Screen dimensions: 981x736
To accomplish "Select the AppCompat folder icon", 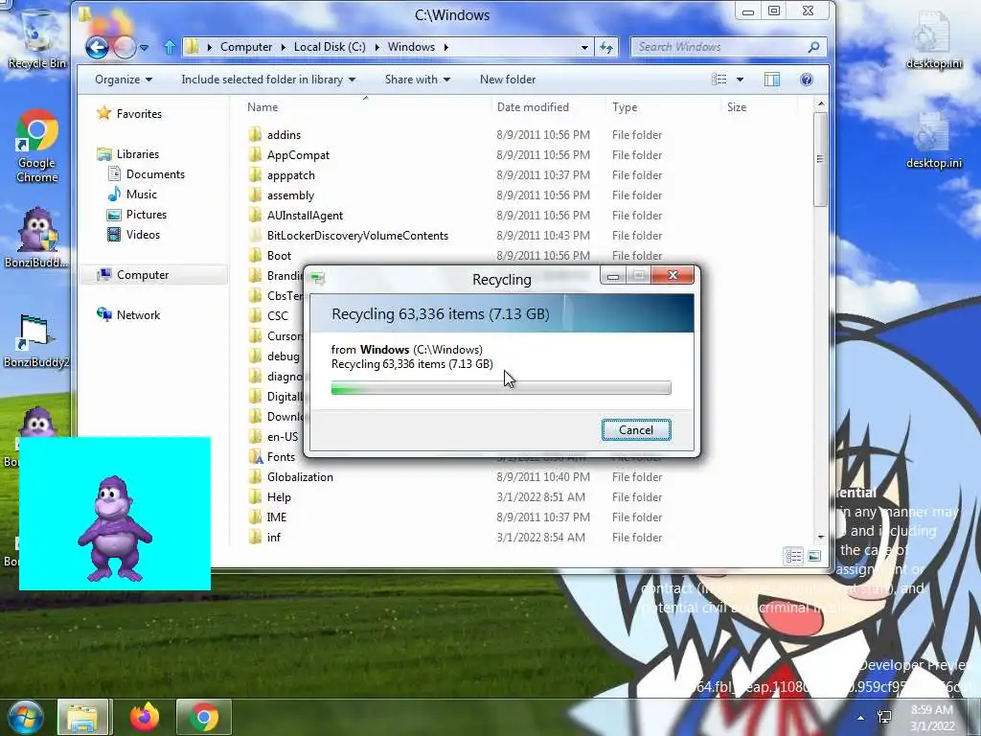I will point(255,154).
